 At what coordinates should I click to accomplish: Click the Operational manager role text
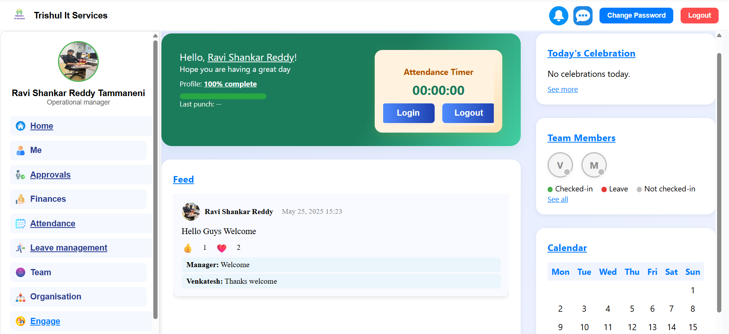78,102
